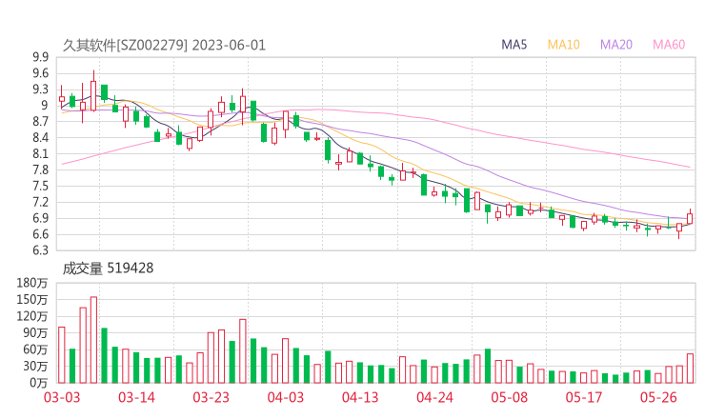Screen dimensions: 705x419
Task: Click the 30万 volume axis label
Action: [36, 366]
